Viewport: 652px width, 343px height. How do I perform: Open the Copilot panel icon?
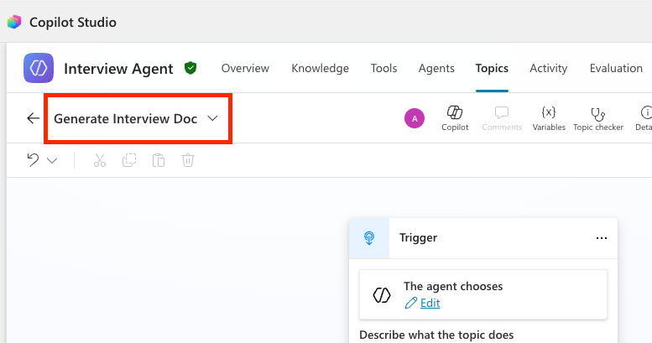(x=455, y=117)
